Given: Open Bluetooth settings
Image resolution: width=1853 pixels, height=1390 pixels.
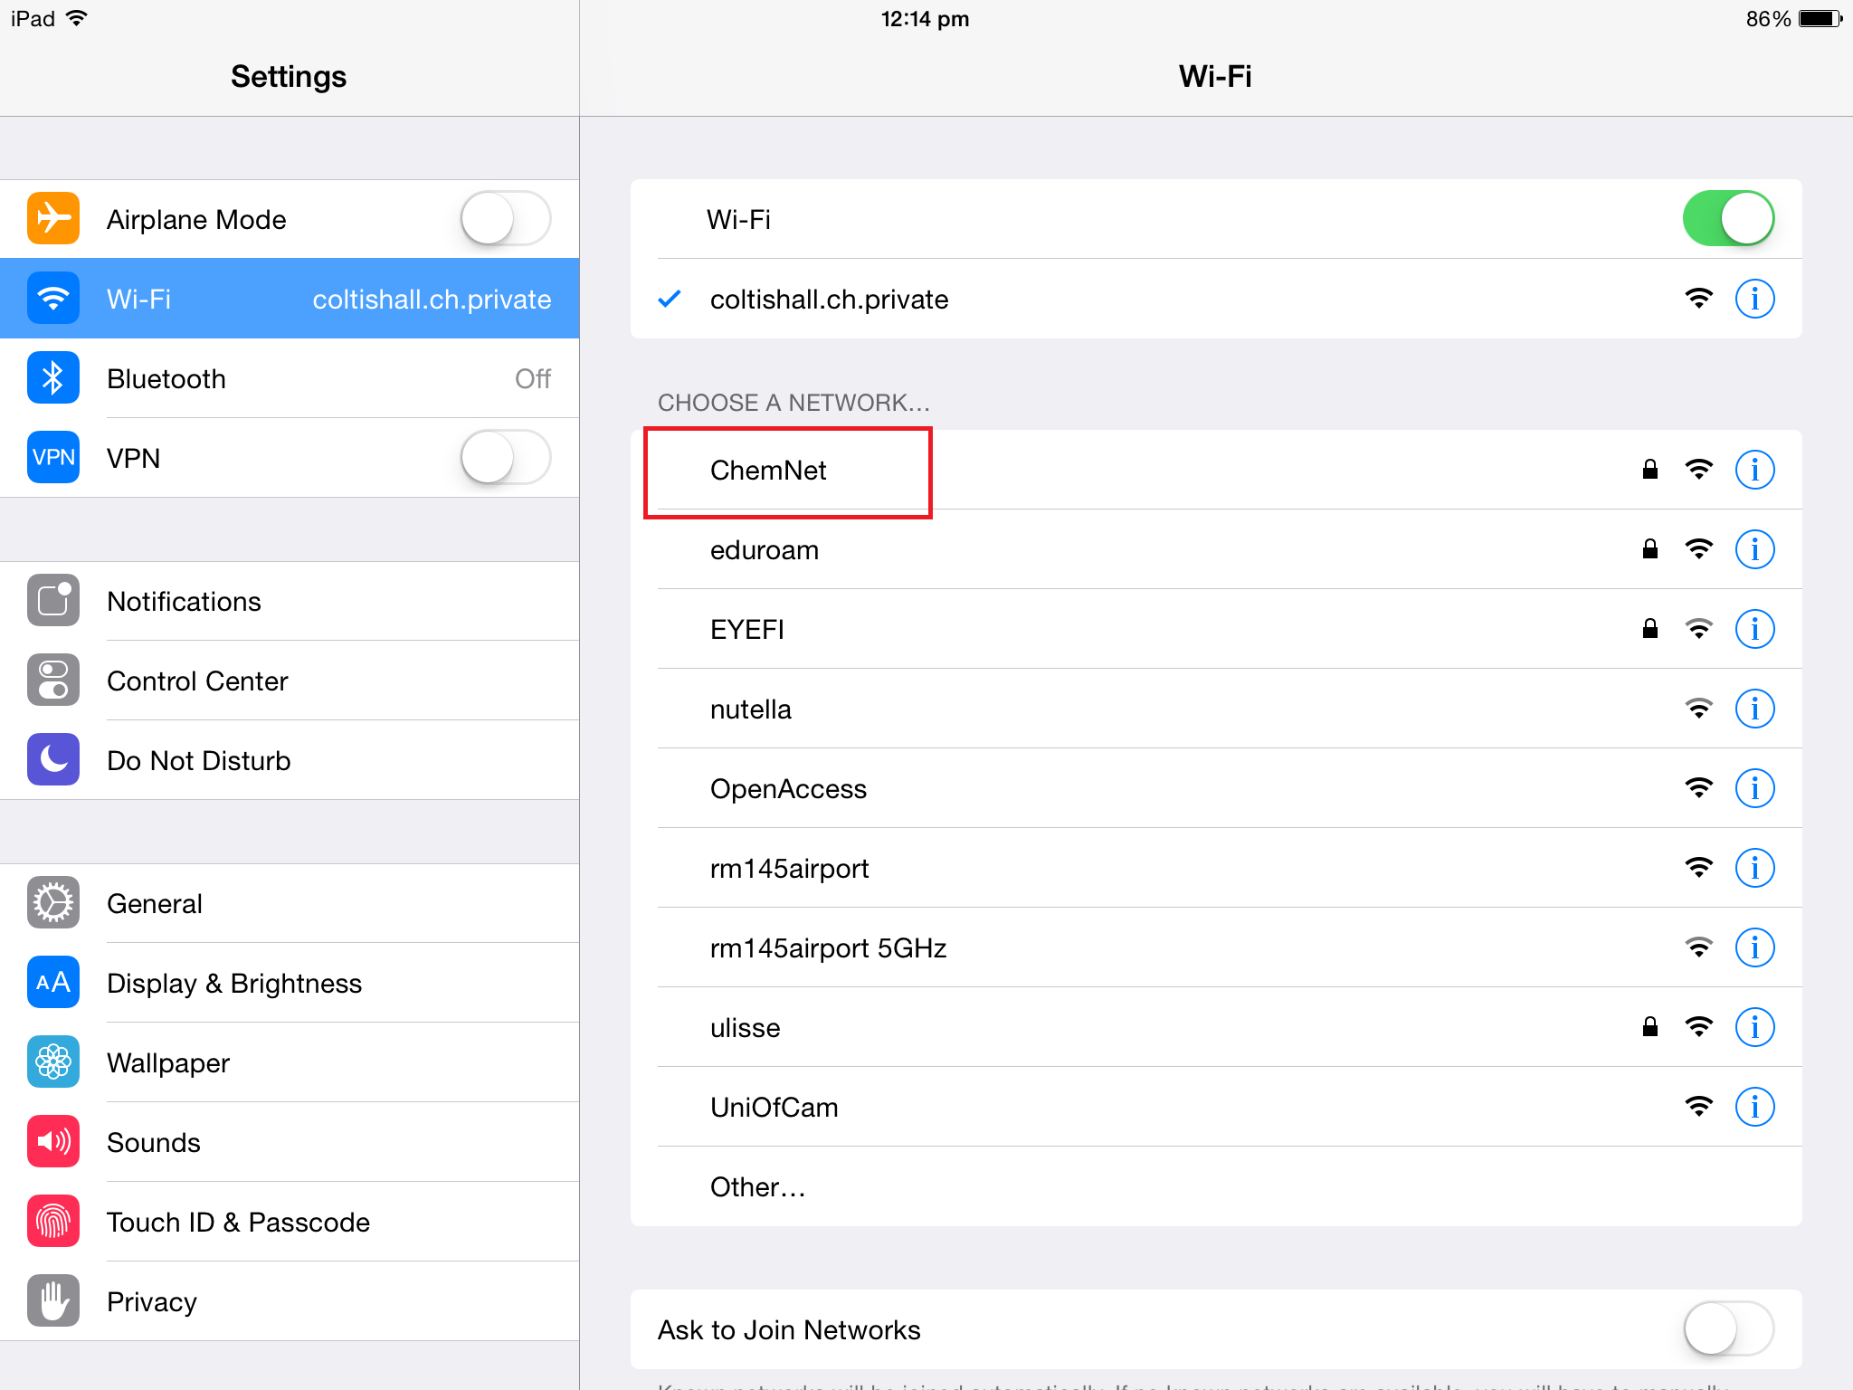Looking at the screenshot, I should tap(290, 378).
